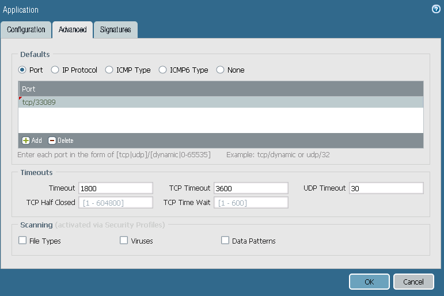Click the Cancel button
Screen dimensions: 444x296
413,282
